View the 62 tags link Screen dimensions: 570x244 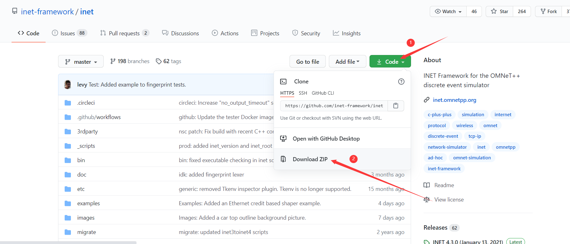[x=169, y=61]
